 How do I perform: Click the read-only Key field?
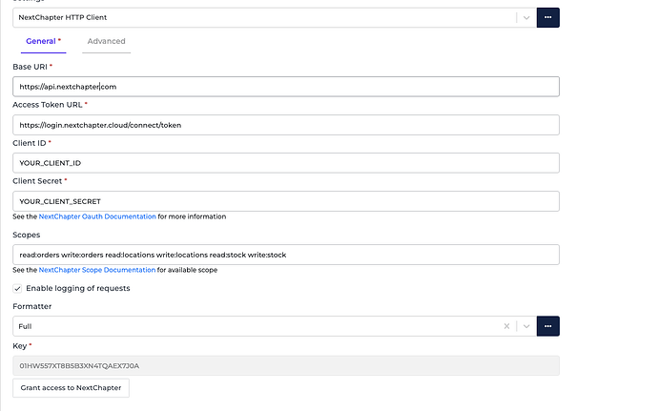coord(286,365)
